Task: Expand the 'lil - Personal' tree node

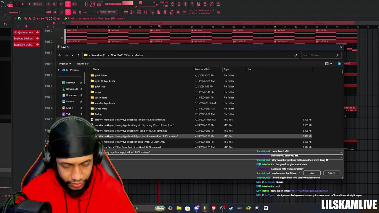Action: pos(59,70)
